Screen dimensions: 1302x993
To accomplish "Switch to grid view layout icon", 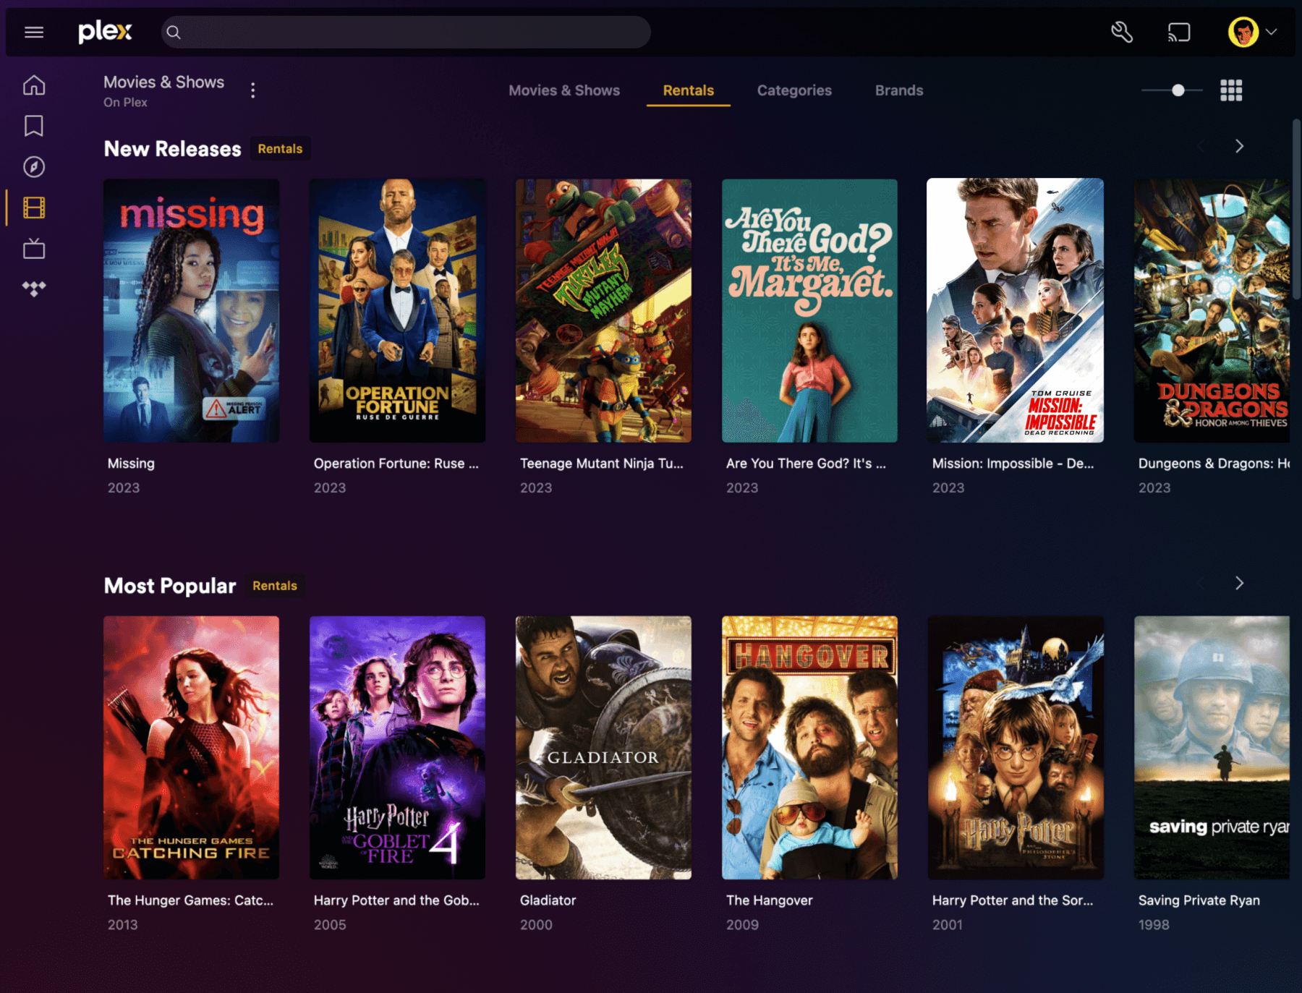I will [1231, 90].
